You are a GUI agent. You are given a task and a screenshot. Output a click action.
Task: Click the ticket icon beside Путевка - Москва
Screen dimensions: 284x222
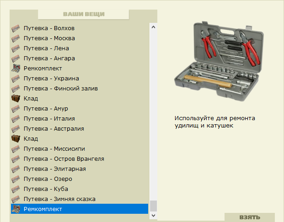pos(16,38)
